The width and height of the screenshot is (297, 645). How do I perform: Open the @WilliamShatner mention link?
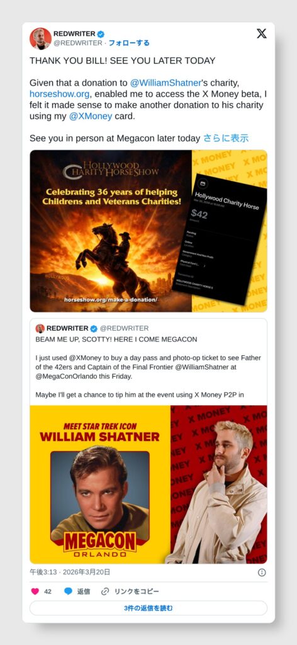(x=166, y=83)
